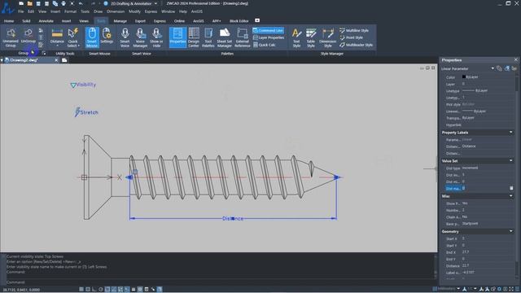
Task: Click the UnGroup tool icon
Action: click(x=28, y=36)
